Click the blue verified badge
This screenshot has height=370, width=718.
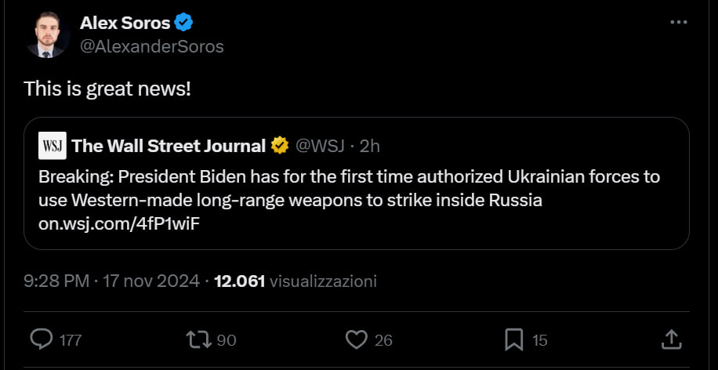[x=183, y=23]
